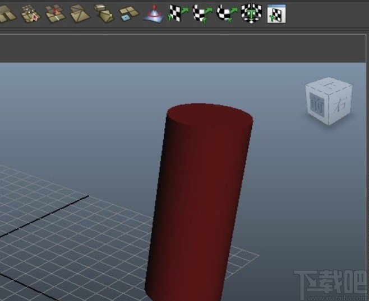Activate the Sculpt Geometry tool icon

tap(154, 14)
